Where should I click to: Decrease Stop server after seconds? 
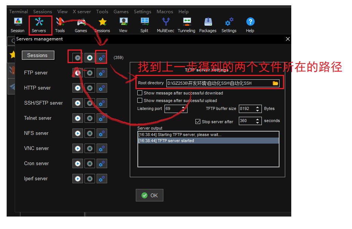(x=257, y=122)
